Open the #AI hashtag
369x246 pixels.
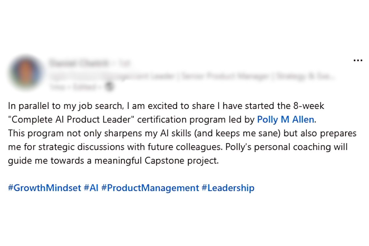click(x=91, y=188)
